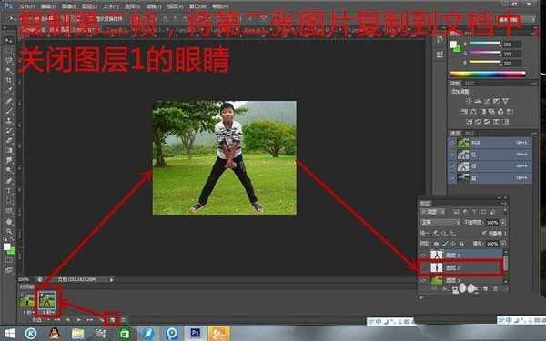This screenshot has height=341, width=546.
Task: Select the Spot Healing Brush tool
Action: (x=9, y=101)
